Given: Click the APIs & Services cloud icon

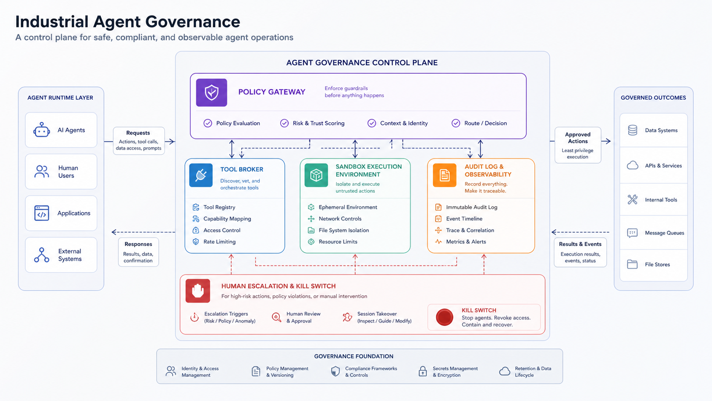Looking at the screenshot, I should pyautogui.click(x=633, y=165).
